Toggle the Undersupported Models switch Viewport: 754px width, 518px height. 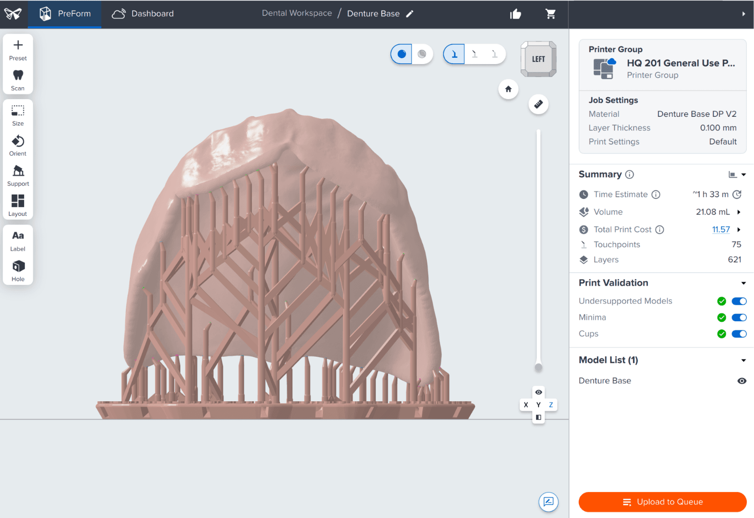coord(739,301)
